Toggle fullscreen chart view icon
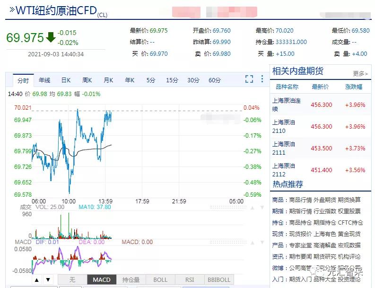 pos(249,79)
